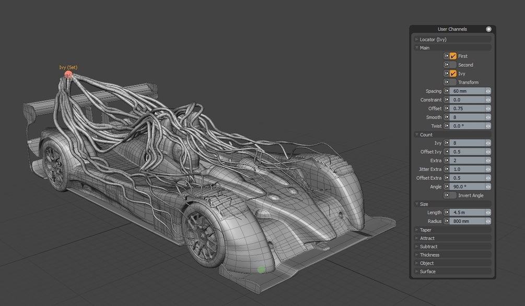The image size is (525, 306).
Task: Collapse the Count section
Action: coord(452,134)
